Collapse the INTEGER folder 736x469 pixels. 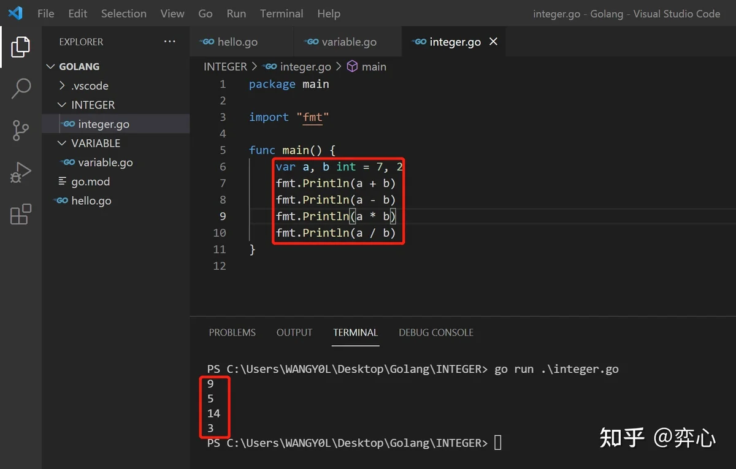click(x=63, y=105)
